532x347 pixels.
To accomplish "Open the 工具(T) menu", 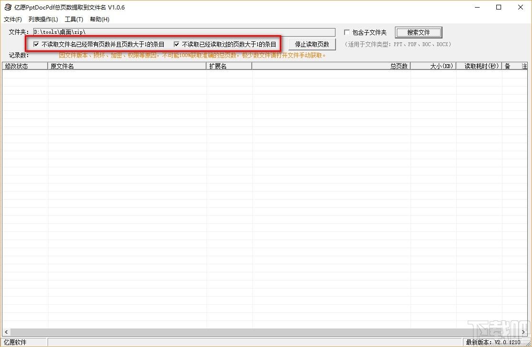I will click(x=74, y=19).
